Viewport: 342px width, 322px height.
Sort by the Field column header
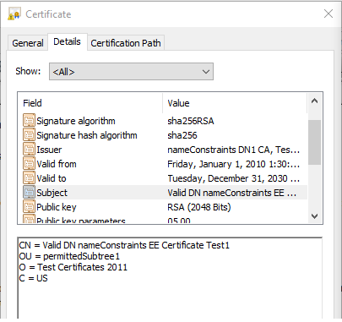point(90,103)
